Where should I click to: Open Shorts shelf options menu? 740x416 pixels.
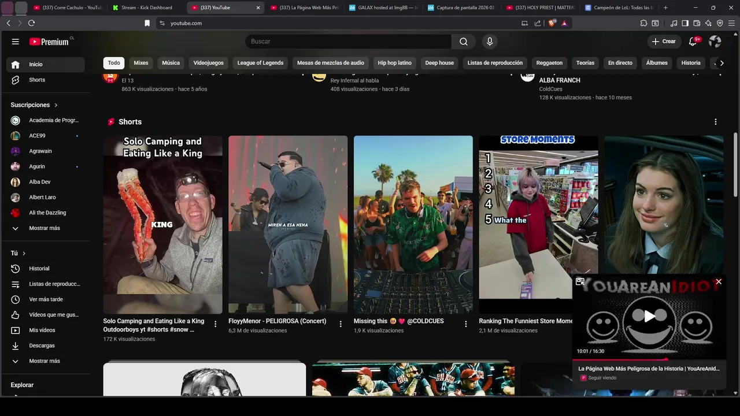[x=715, y=122]
